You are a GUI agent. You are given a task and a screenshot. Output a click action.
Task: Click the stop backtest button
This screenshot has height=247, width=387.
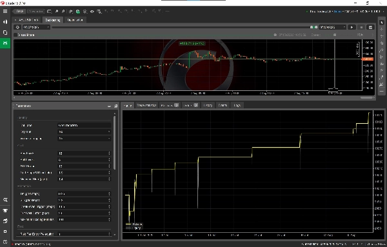(x=361, y=27)
